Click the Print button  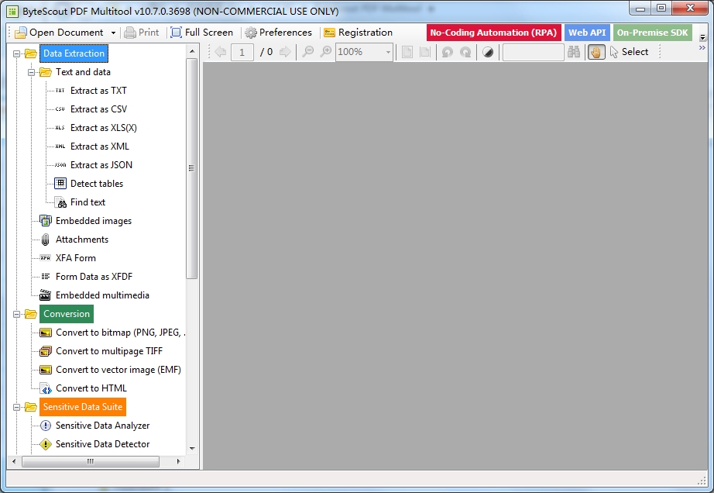(142, 33)
